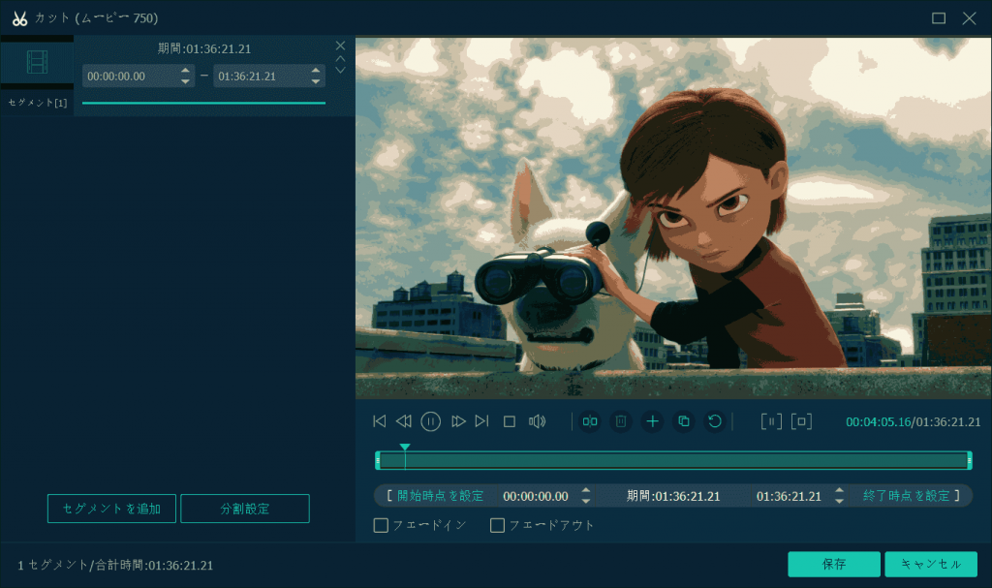Click the scissors app icon in title bar

coord(19,18)
